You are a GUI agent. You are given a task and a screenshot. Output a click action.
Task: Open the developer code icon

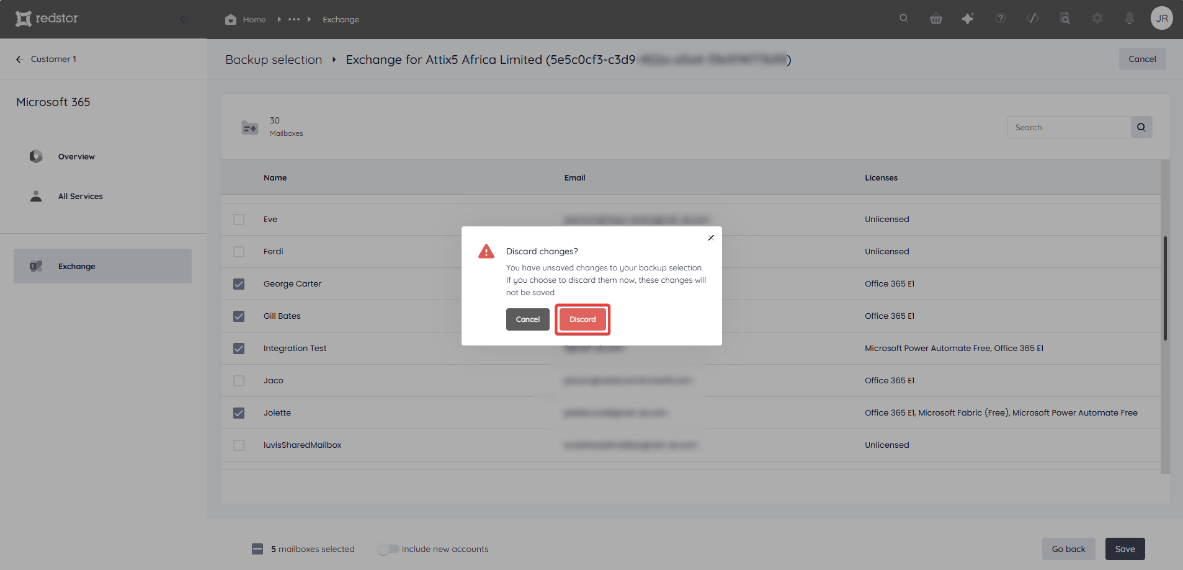click(x=1033, y=19)
